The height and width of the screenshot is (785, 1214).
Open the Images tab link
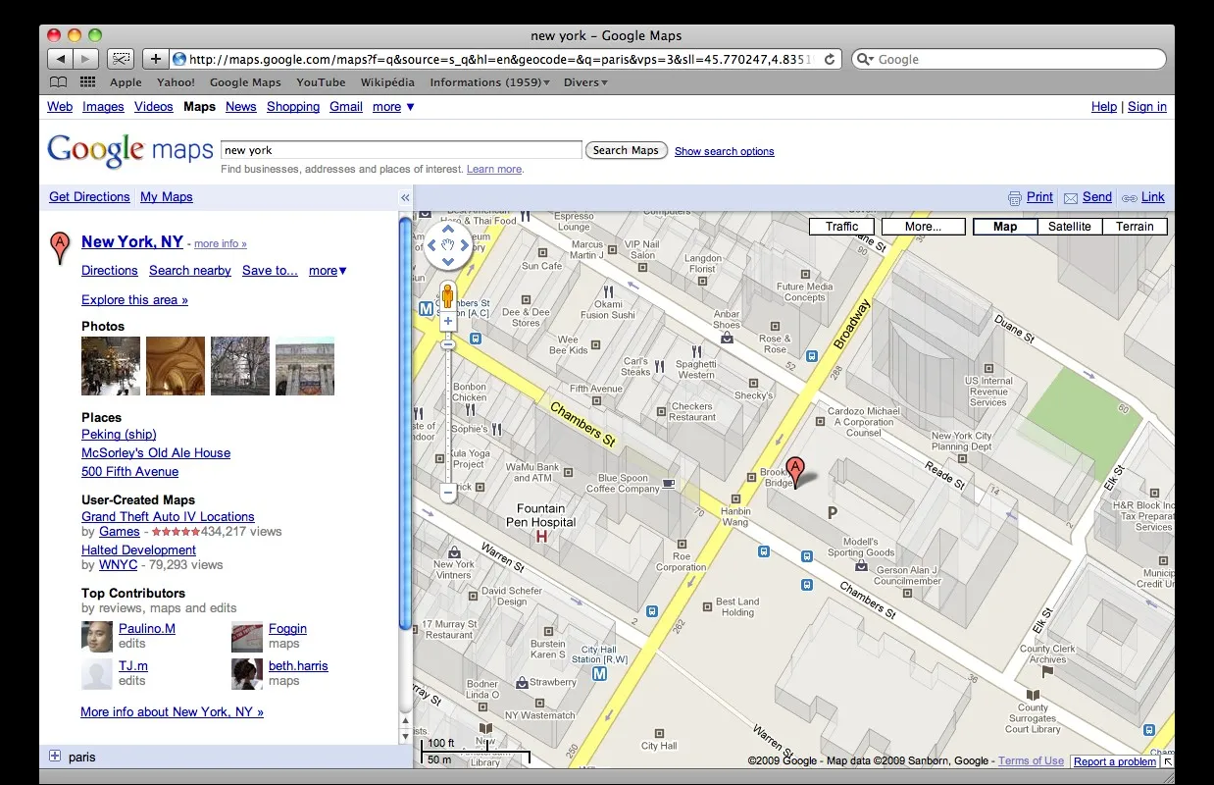click(103, 107)
